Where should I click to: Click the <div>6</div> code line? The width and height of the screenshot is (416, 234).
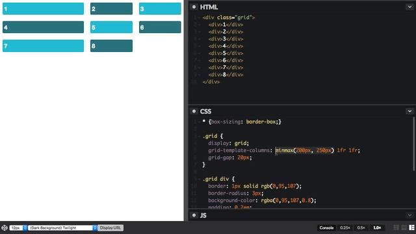point(226,60)
